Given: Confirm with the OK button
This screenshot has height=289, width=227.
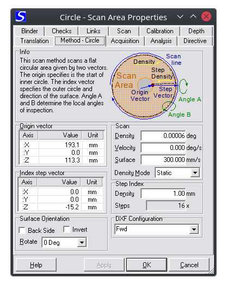Looking at the screenshot, I should [x=146, y=265].
